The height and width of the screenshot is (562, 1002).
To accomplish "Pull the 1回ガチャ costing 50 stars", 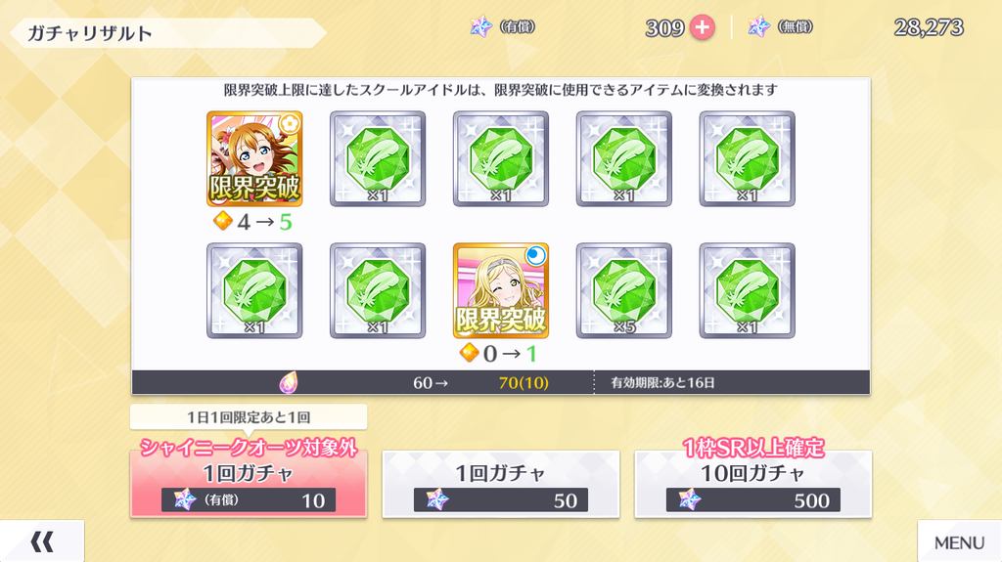I will [x=501, y=484].
